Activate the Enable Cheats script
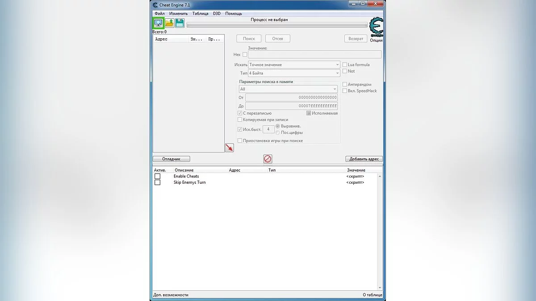Viewport: 536px width, 301px height. coord(157,176)
